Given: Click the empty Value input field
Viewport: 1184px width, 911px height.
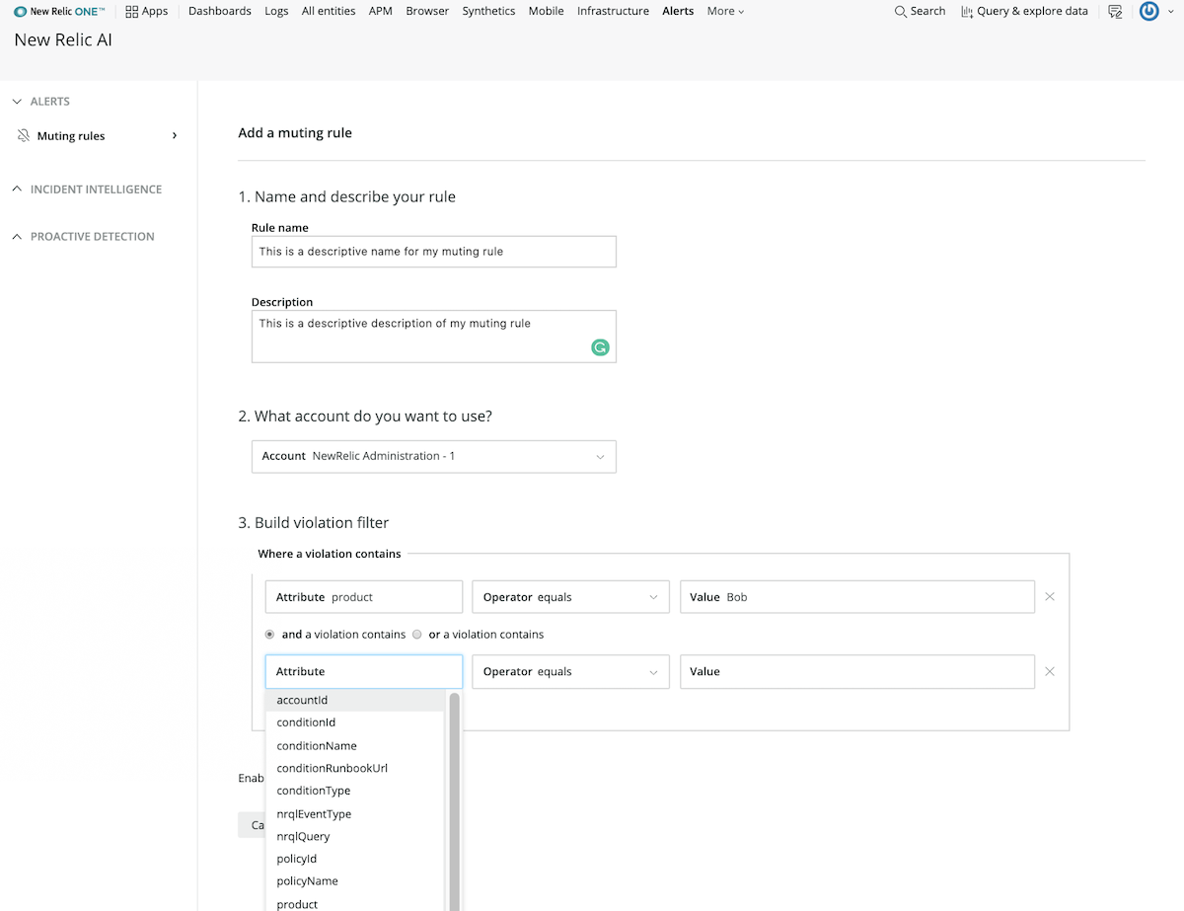Looking at the screenshot, I should [857, 671].
